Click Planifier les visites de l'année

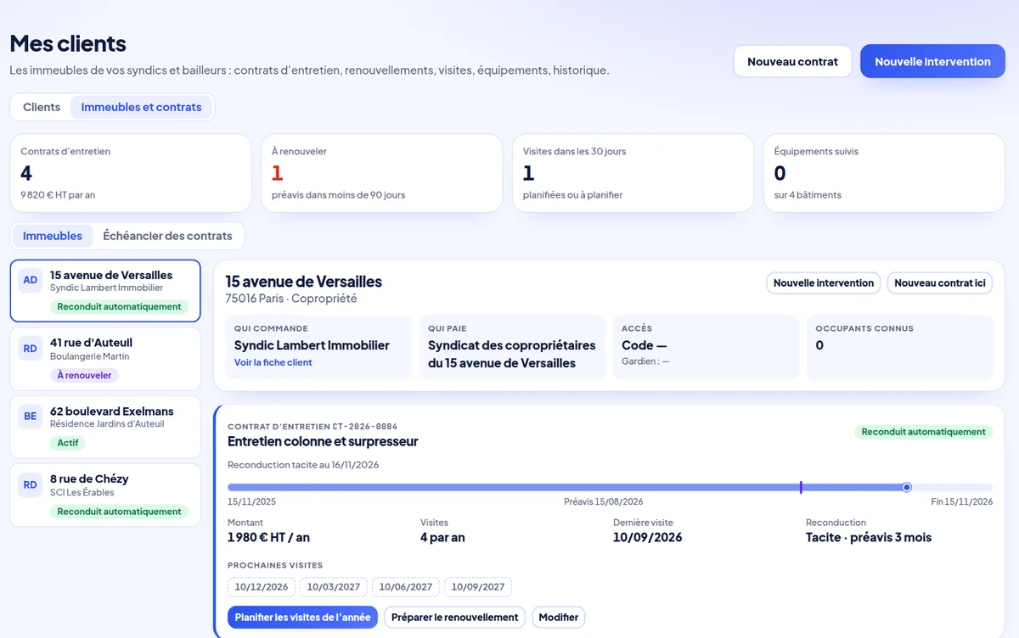click(x=302, y=617)
